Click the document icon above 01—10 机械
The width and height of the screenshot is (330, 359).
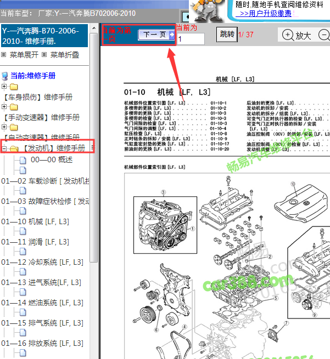click(x=23, y=210)
